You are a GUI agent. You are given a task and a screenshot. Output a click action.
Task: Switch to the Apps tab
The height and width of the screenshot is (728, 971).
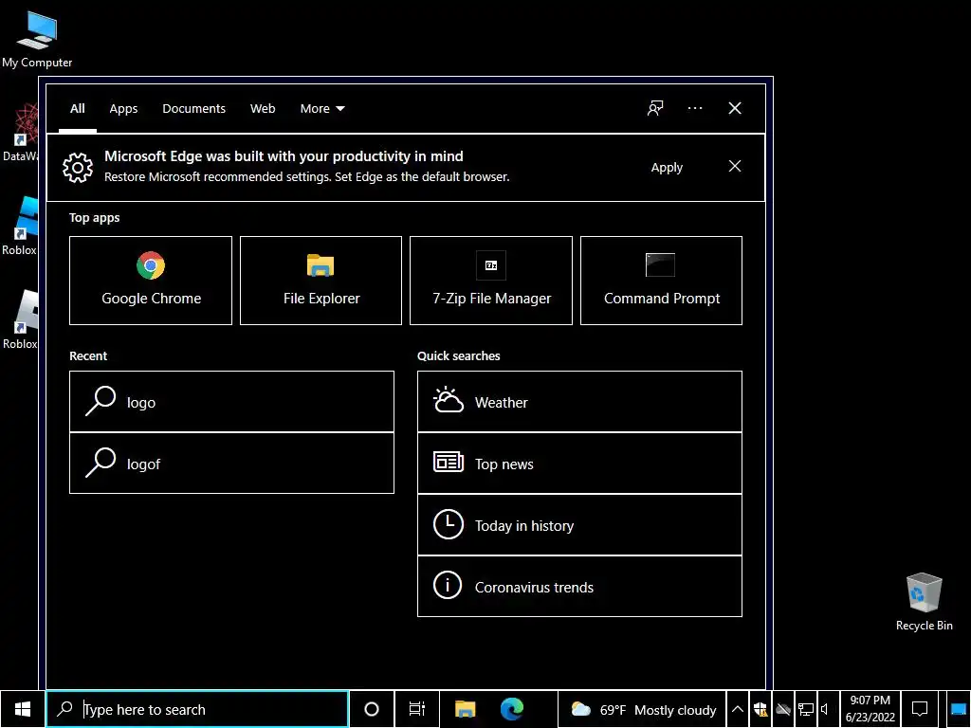(x=124, y=108)
